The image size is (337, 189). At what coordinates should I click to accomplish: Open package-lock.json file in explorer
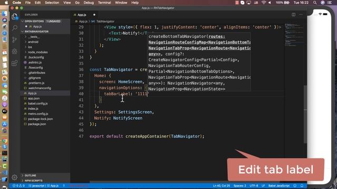pos(40,119)
